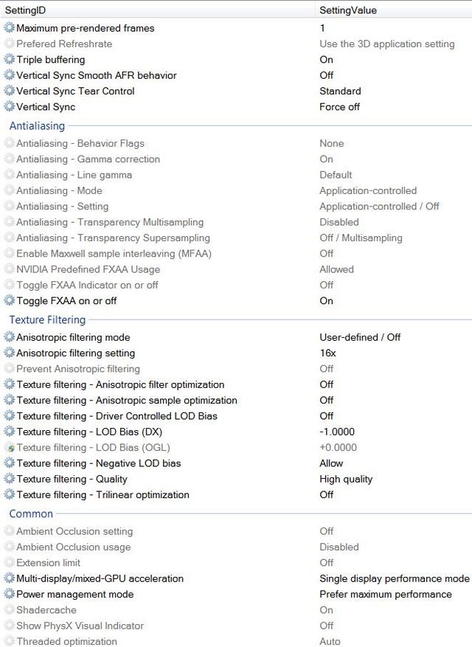
Task: Click gear icon for Texture filtering - Quality
Action: pyautogui.click(x=10, y=480)
